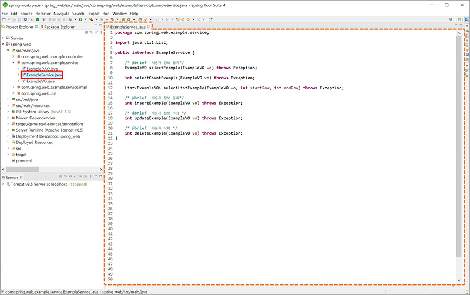Open the Navigate menu
Viewport: 470px width, 295px height.
pyautogui.click(x=62, y=14)
